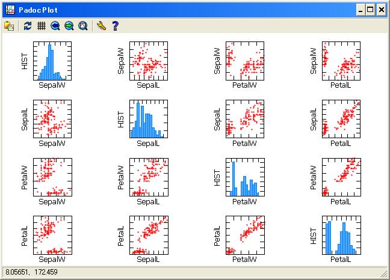Click the SepalL vs PetalL scatter plot

[341, 119]
